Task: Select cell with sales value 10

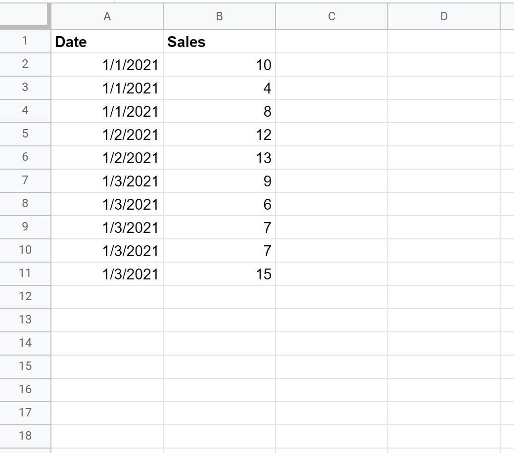Action: [219, 65]
